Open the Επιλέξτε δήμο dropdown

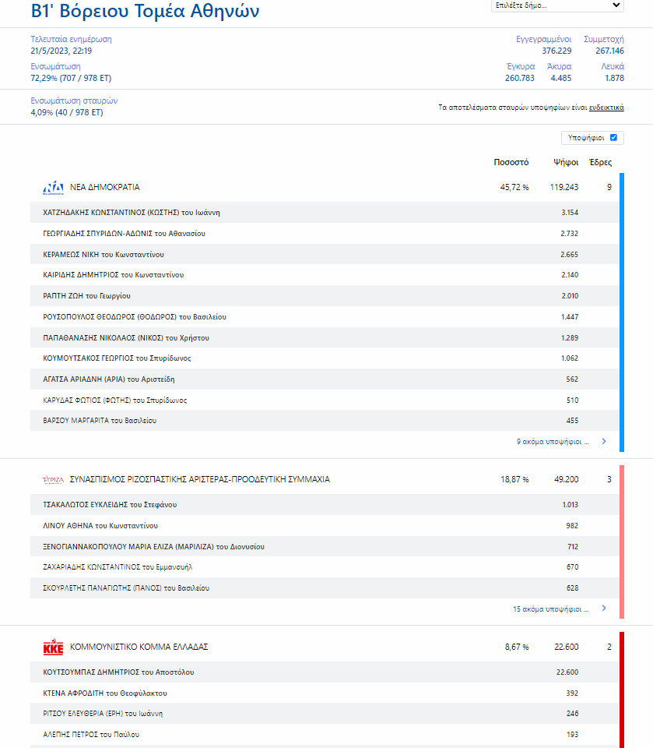pos(557,5)
